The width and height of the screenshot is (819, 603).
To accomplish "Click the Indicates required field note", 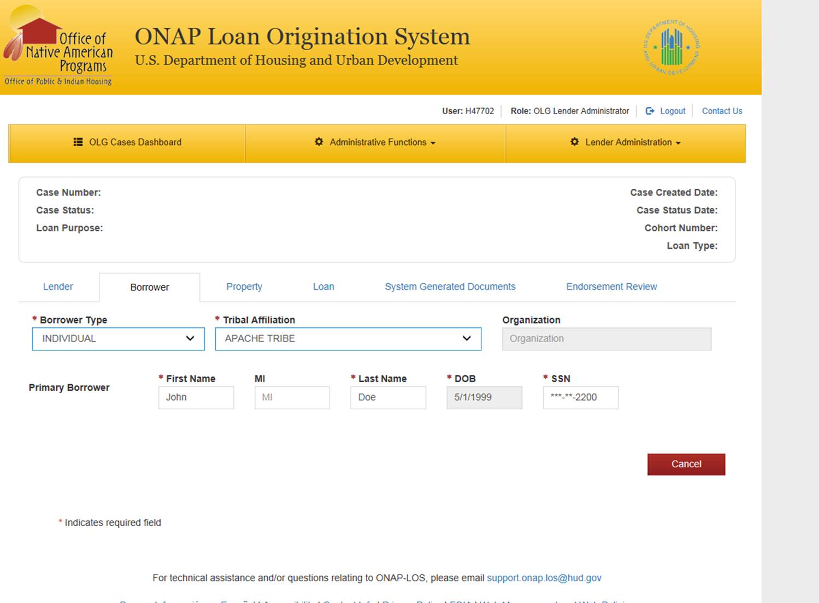I will pos(110,523).
